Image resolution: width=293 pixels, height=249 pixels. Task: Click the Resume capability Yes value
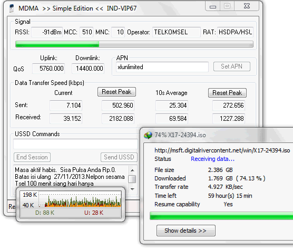pos(228,204)
